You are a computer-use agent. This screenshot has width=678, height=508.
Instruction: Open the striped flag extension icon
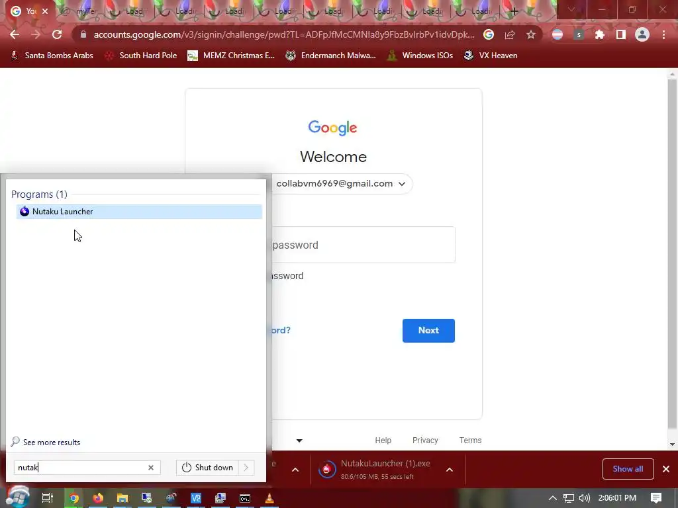point(557,34)
